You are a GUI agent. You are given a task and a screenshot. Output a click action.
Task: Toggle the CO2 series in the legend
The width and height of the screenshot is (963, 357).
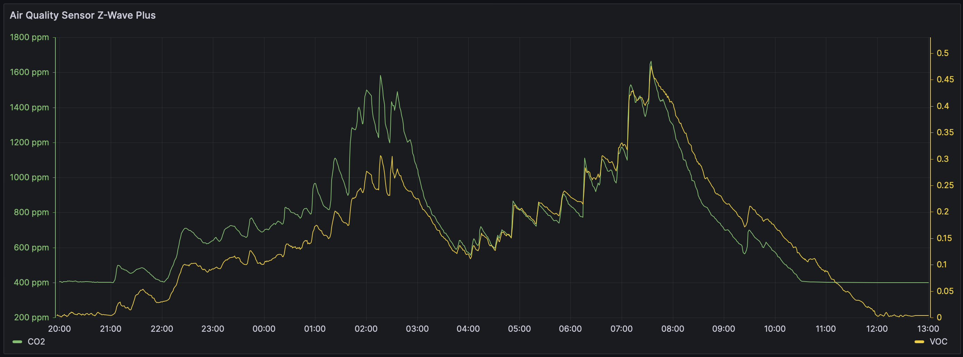click(36, 342)
